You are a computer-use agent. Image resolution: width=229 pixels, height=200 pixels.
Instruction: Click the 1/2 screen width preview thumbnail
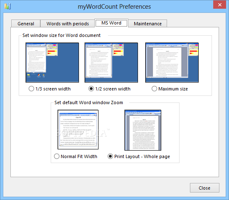tap(111, 63)
